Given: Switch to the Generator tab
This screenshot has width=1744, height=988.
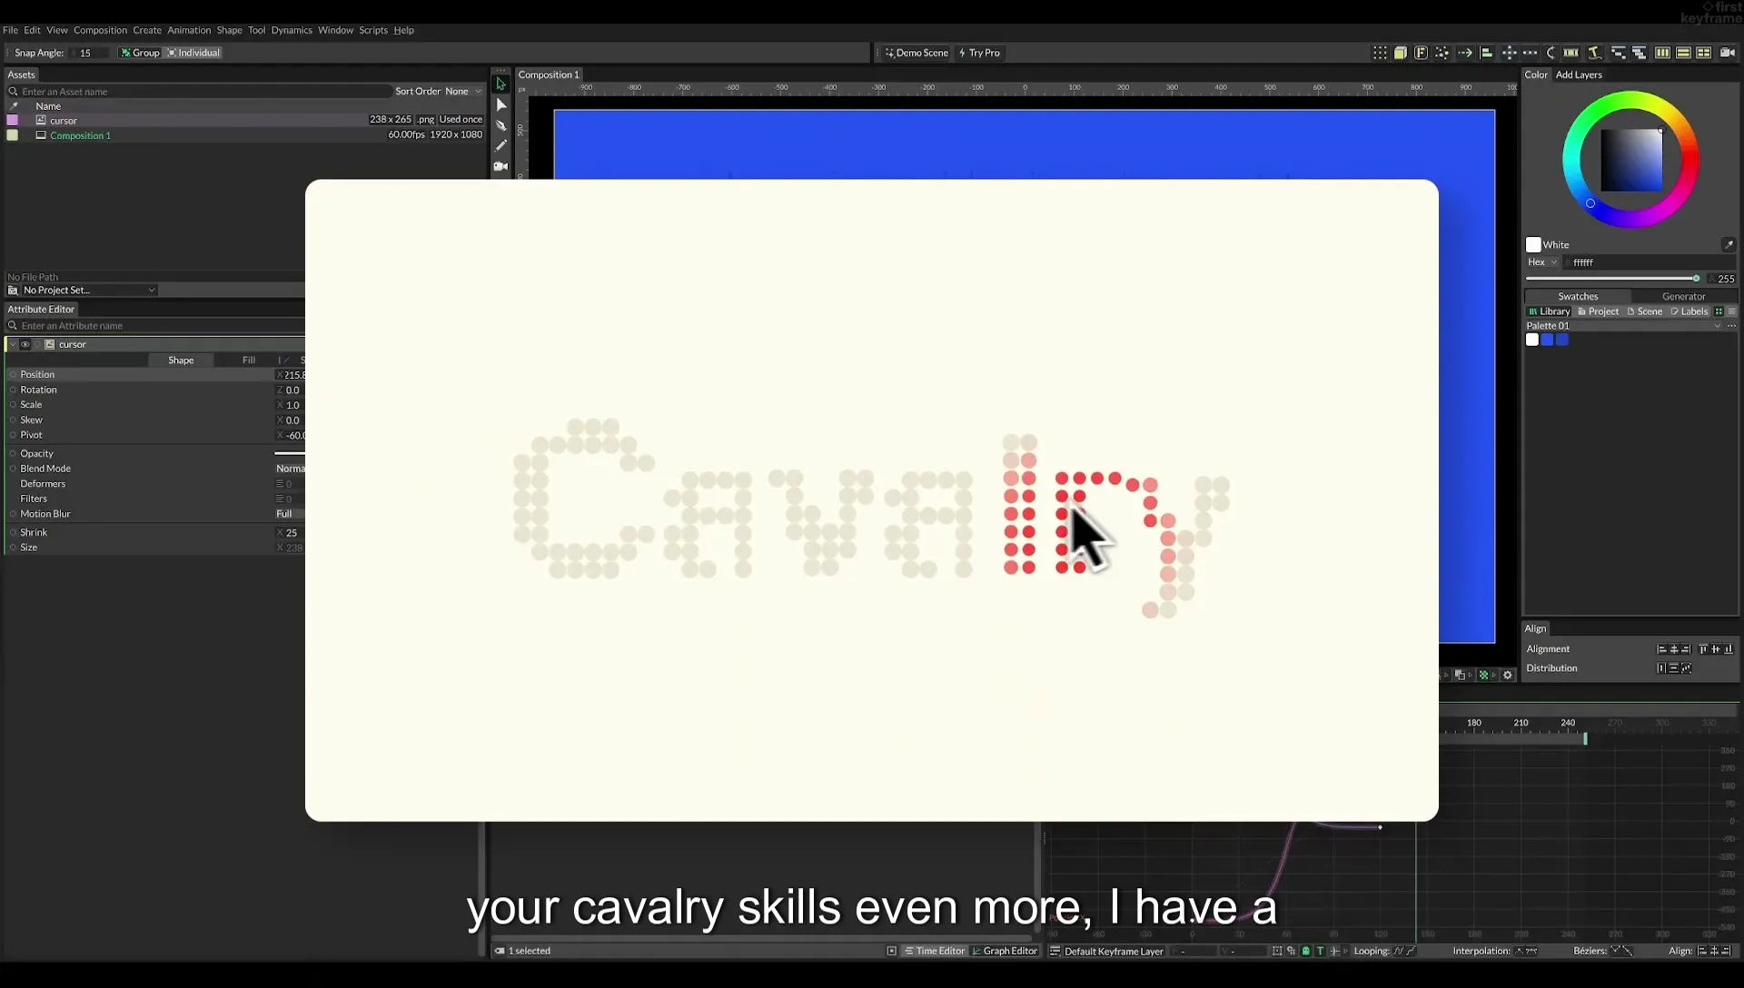Looking at the screenshot, I should tap(1684, 296).
